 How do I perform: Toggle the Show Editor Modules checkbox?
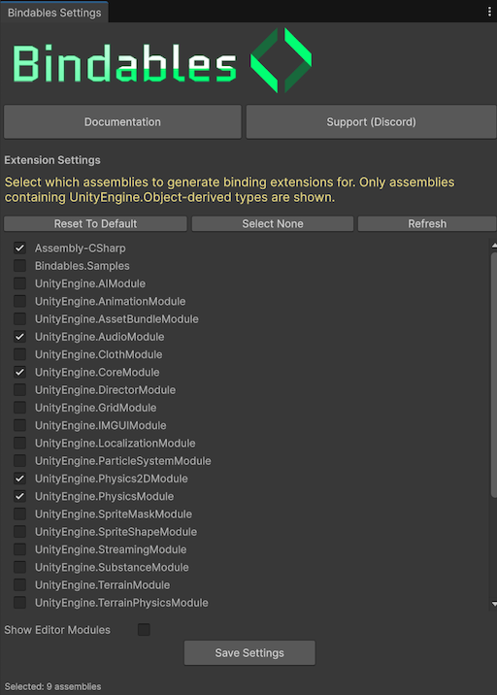pyautogui.click(x=144, y=629)
